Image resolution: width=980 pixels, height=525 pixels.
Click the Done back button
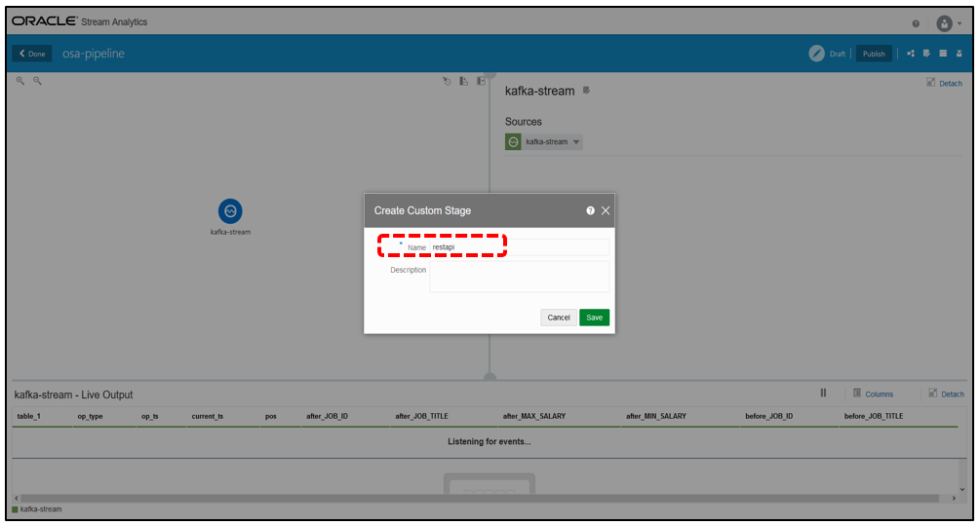[32, 54]
